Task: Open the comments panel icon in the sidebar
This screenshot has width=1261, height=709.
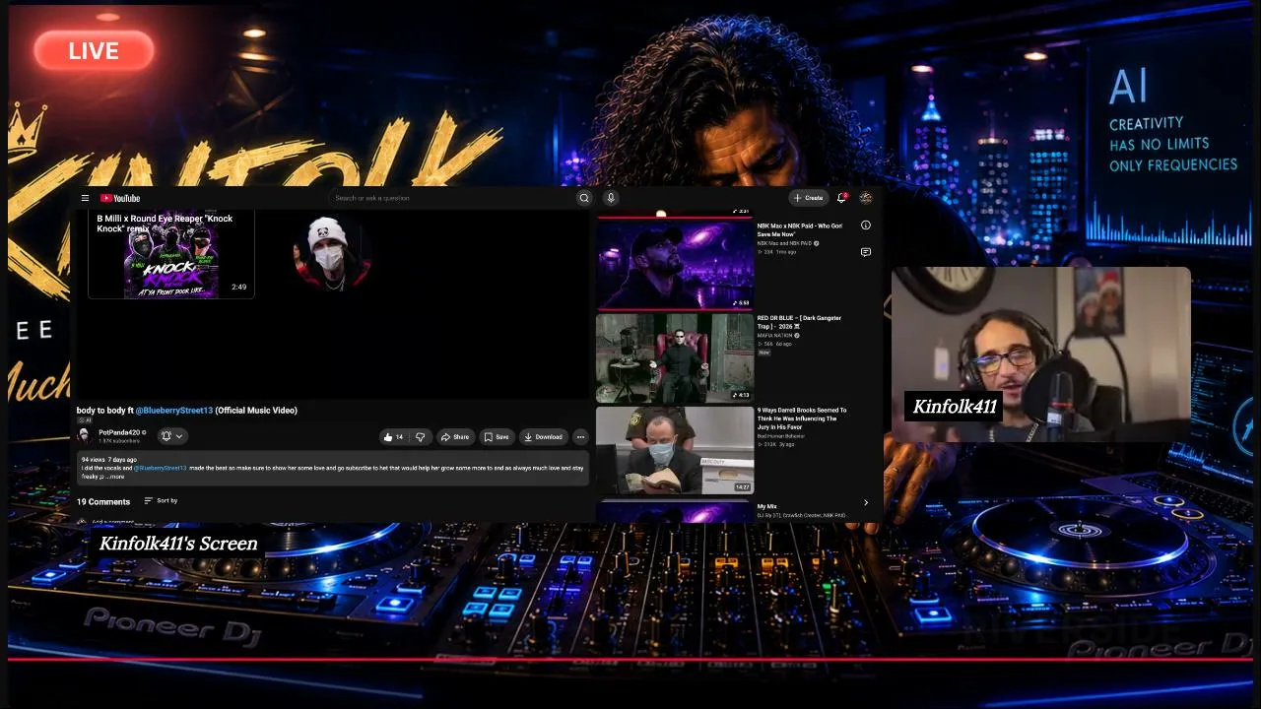Action: 866,252
